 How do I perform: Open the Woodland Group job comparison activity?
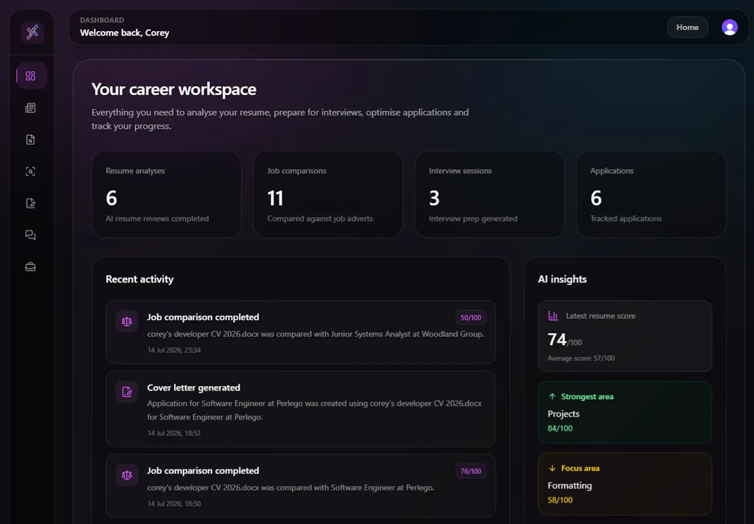[x=301, y=332]
